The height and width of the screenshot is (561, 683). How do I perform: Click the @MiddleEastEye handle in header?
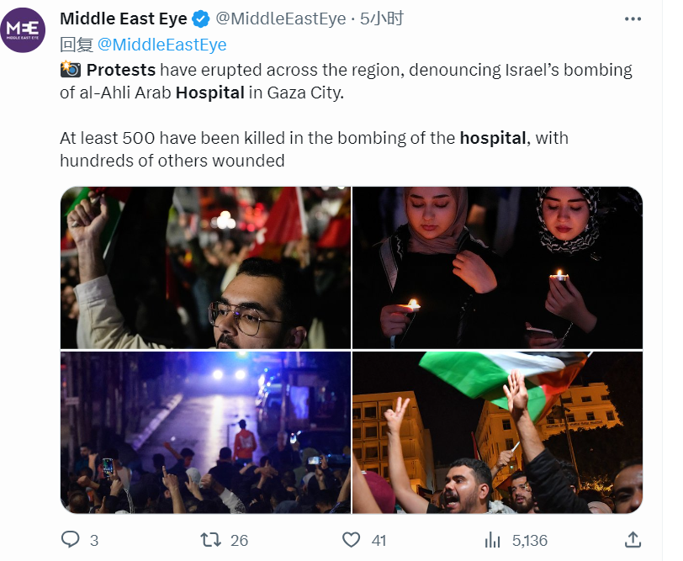[281, 19]
